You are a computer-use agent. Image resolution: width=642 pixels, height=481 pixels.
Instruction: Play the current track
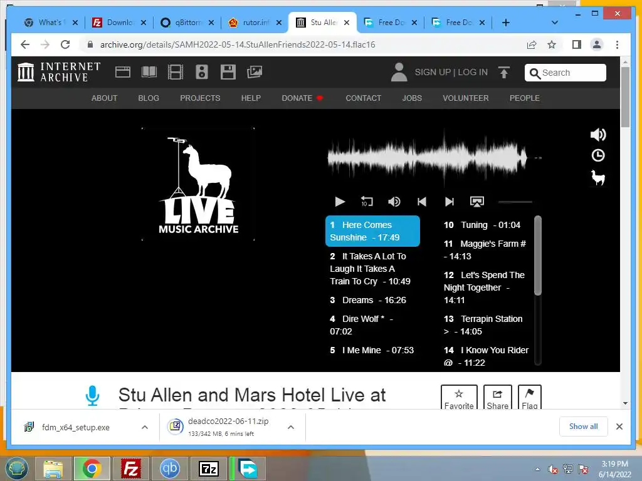pos(340,202)
